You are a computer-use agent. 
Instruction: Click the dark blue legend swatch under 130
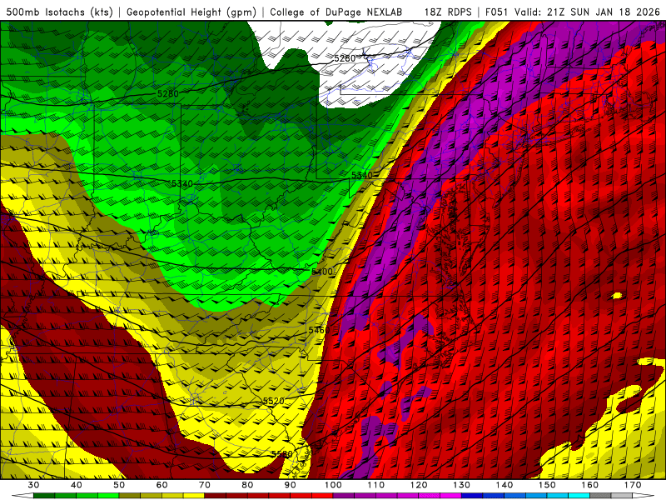(472, 496)
